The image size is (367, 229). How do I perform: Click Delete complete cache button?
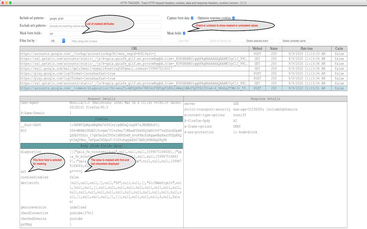(294, 41)
